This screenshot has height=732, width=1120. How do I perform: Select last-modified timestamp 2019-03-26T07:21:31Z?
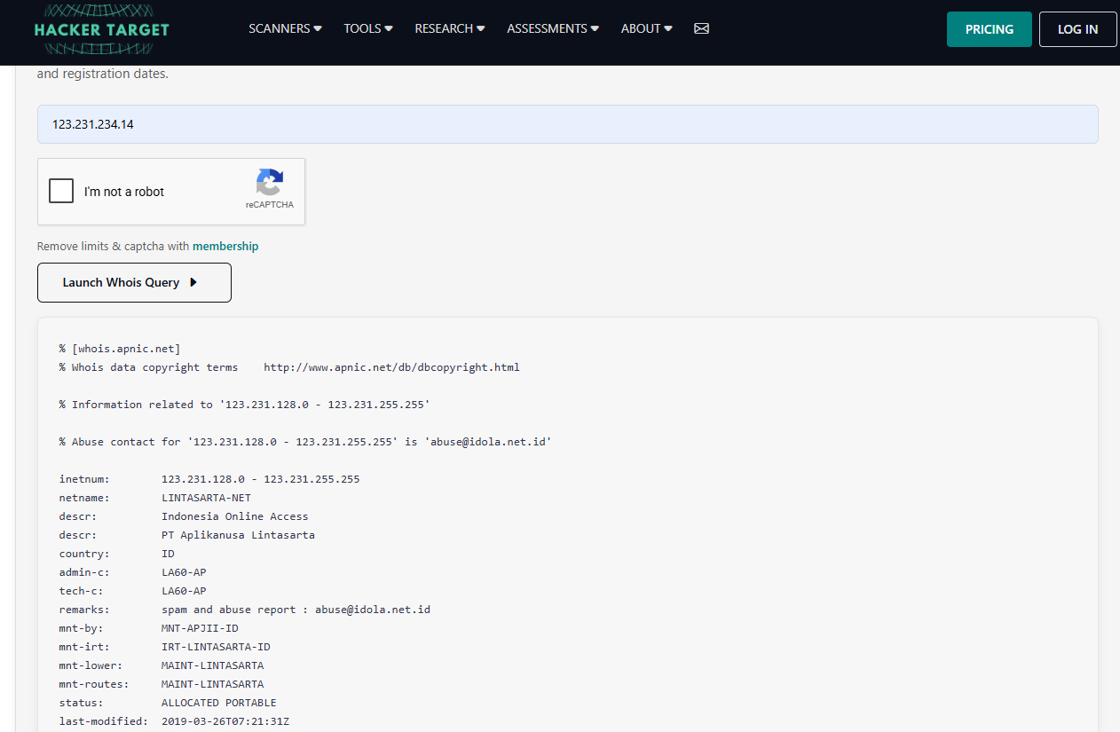225,721
